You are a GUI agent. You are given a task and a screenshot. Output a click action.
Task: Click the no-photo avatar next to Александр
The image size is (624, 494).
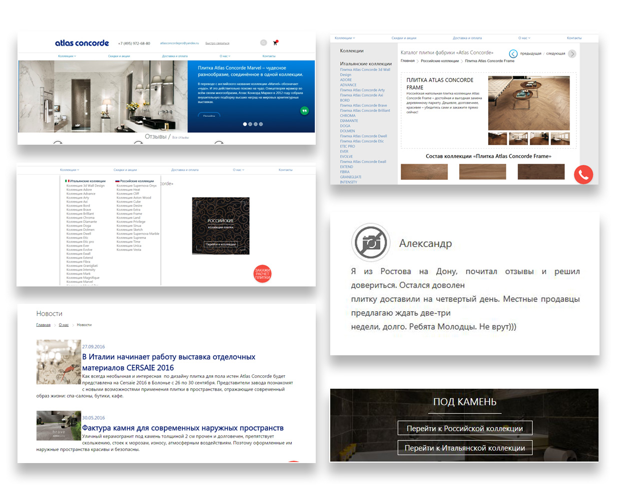pos(370,243)
